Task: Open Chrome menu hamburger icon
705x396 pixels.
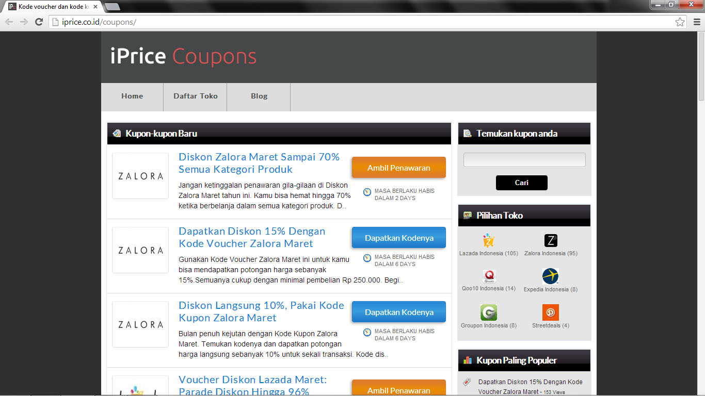Action: (697, 22)
